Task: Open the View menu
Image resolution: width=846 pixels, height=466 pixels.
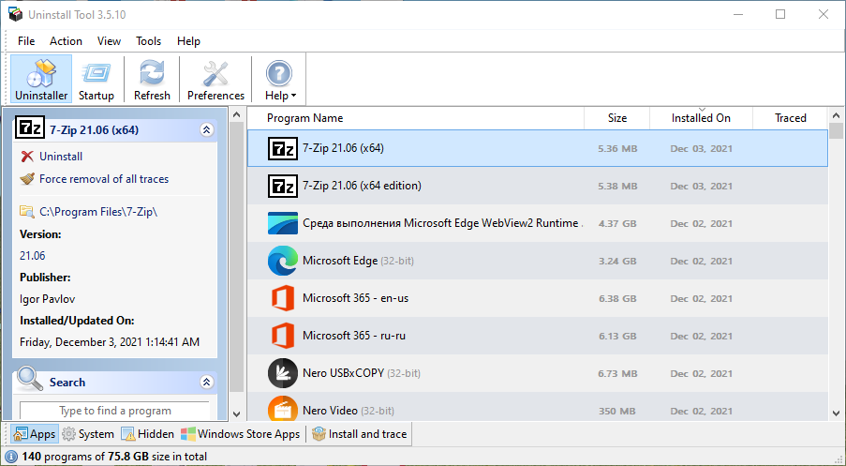Action: (109, 41)
